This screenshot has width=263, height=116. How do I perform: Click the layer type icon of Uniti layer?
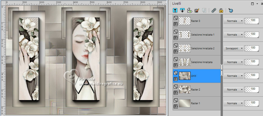(176, 73)
